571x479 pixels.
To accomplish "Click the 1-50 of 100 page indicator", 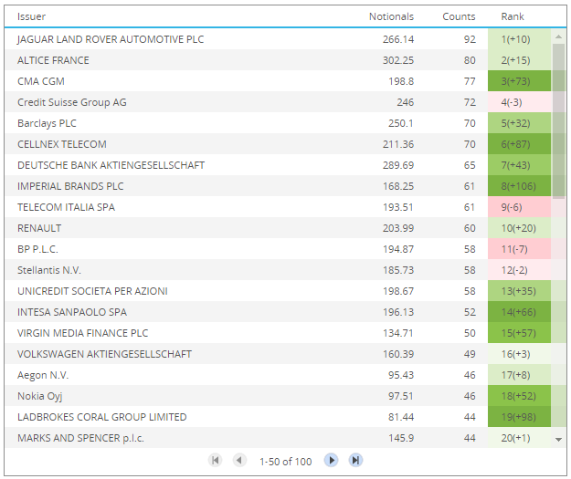I will pyautogui.click(x=285, y=462).
